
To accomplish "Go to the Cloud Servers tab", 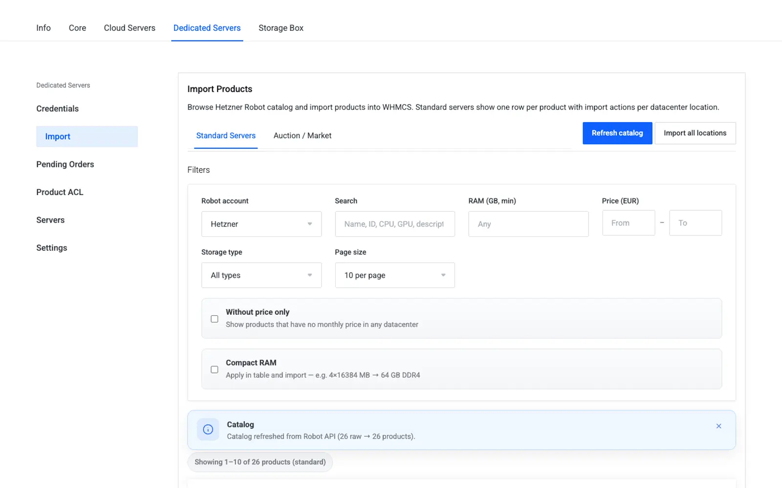I will click(130, 28).
